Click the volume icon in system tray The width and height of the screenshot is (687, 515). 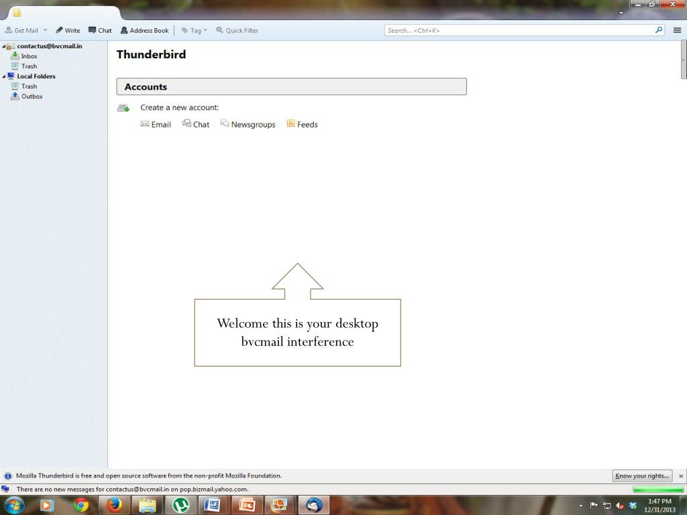619,506
